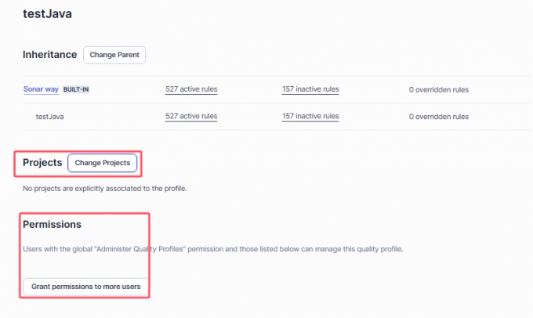
Task: Click the BUILT-IN badge beside Sonar way
Action: (76, 89)
